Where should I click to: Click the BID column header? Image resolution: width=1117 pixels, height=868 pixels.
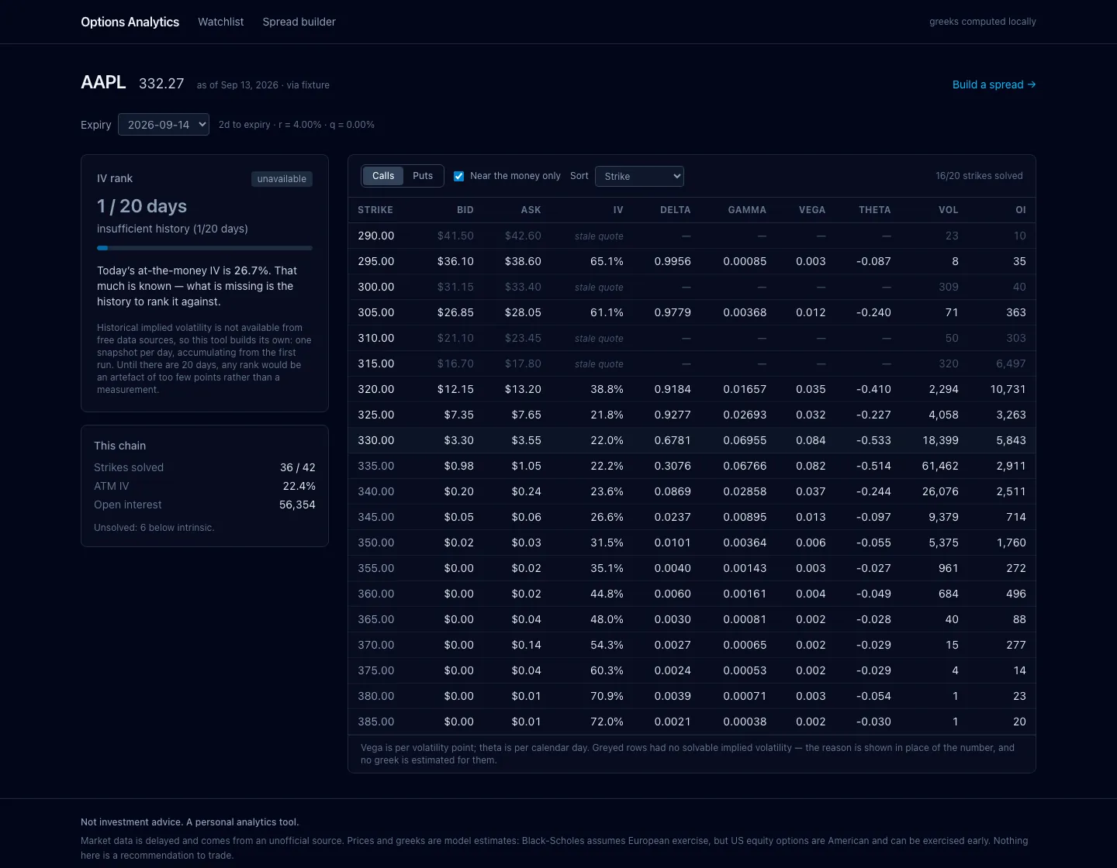coord(465,210)
